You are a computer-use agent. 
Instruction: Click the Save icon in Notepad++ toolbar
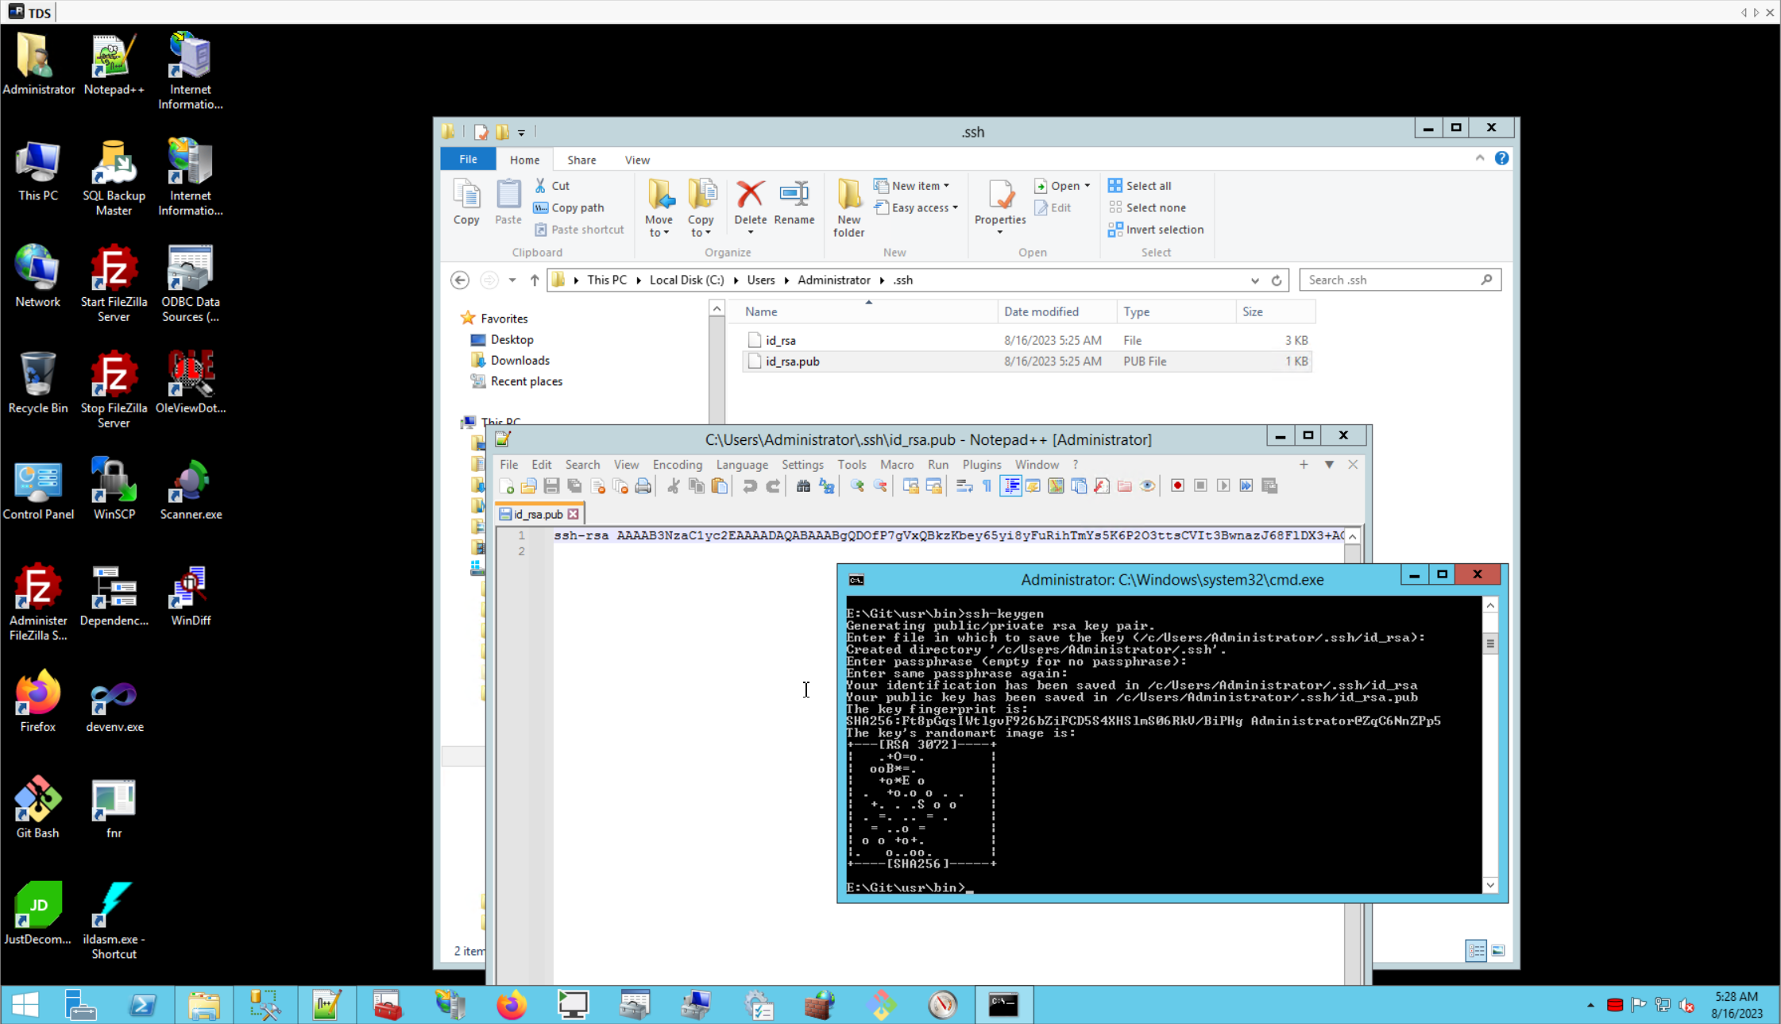pyautogui.click(x=551, y=486)
